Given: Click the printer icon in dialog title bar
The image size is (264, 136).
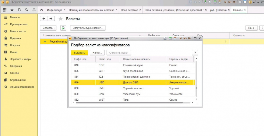Looking at the screenshot, I should tap(165, 38).
